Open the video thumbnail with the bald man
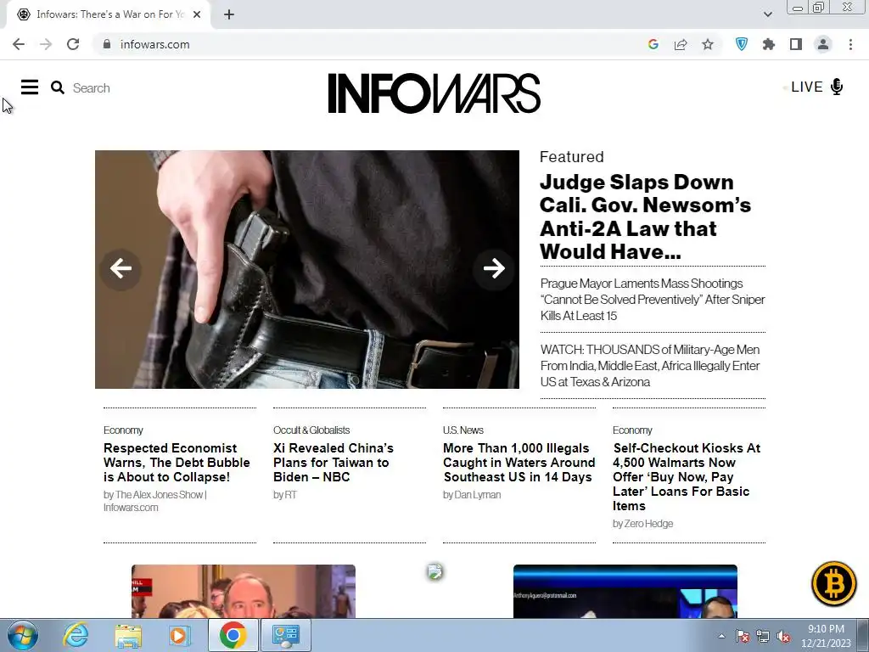The width and height of the screenshot is (869, 652). (x=244, y=591)
